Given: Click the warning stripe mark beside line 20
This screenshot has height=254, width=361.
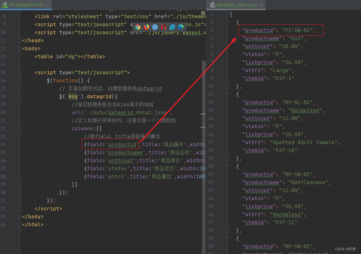Looking at the screenshot, I should point(203,114).
